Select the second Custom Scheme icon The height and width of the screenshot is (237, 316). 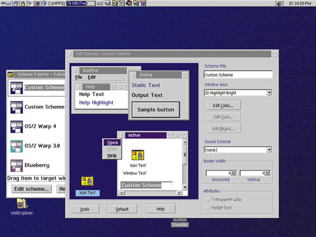[16, 107]
